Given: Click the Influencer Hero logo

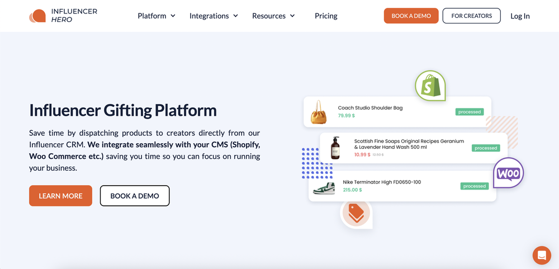Looking at the screenshot, I should pos(63,16).
